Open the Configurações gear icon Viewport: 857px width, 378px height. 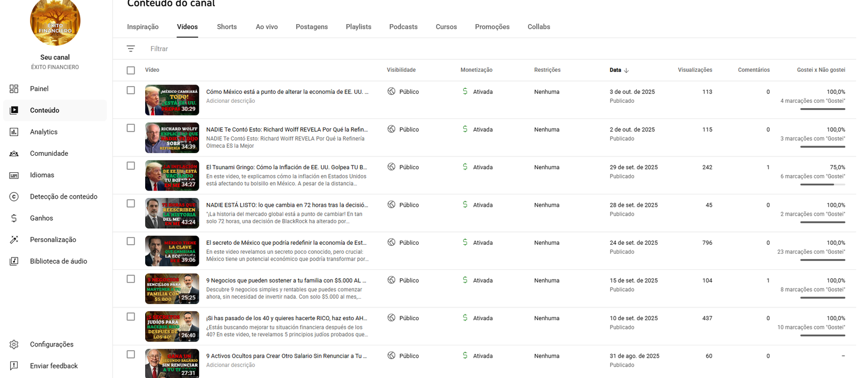pos(14,344)
